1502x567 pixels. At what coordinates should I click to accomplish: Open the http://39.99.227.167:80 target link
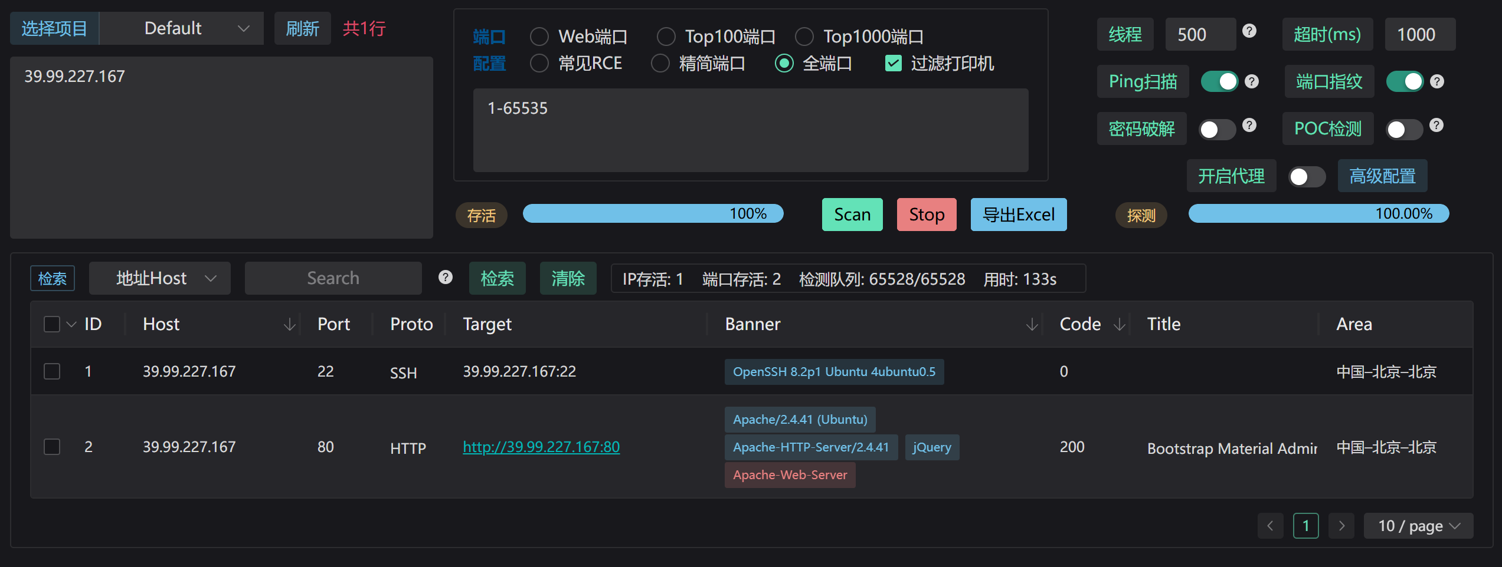[x=541, y=447]
